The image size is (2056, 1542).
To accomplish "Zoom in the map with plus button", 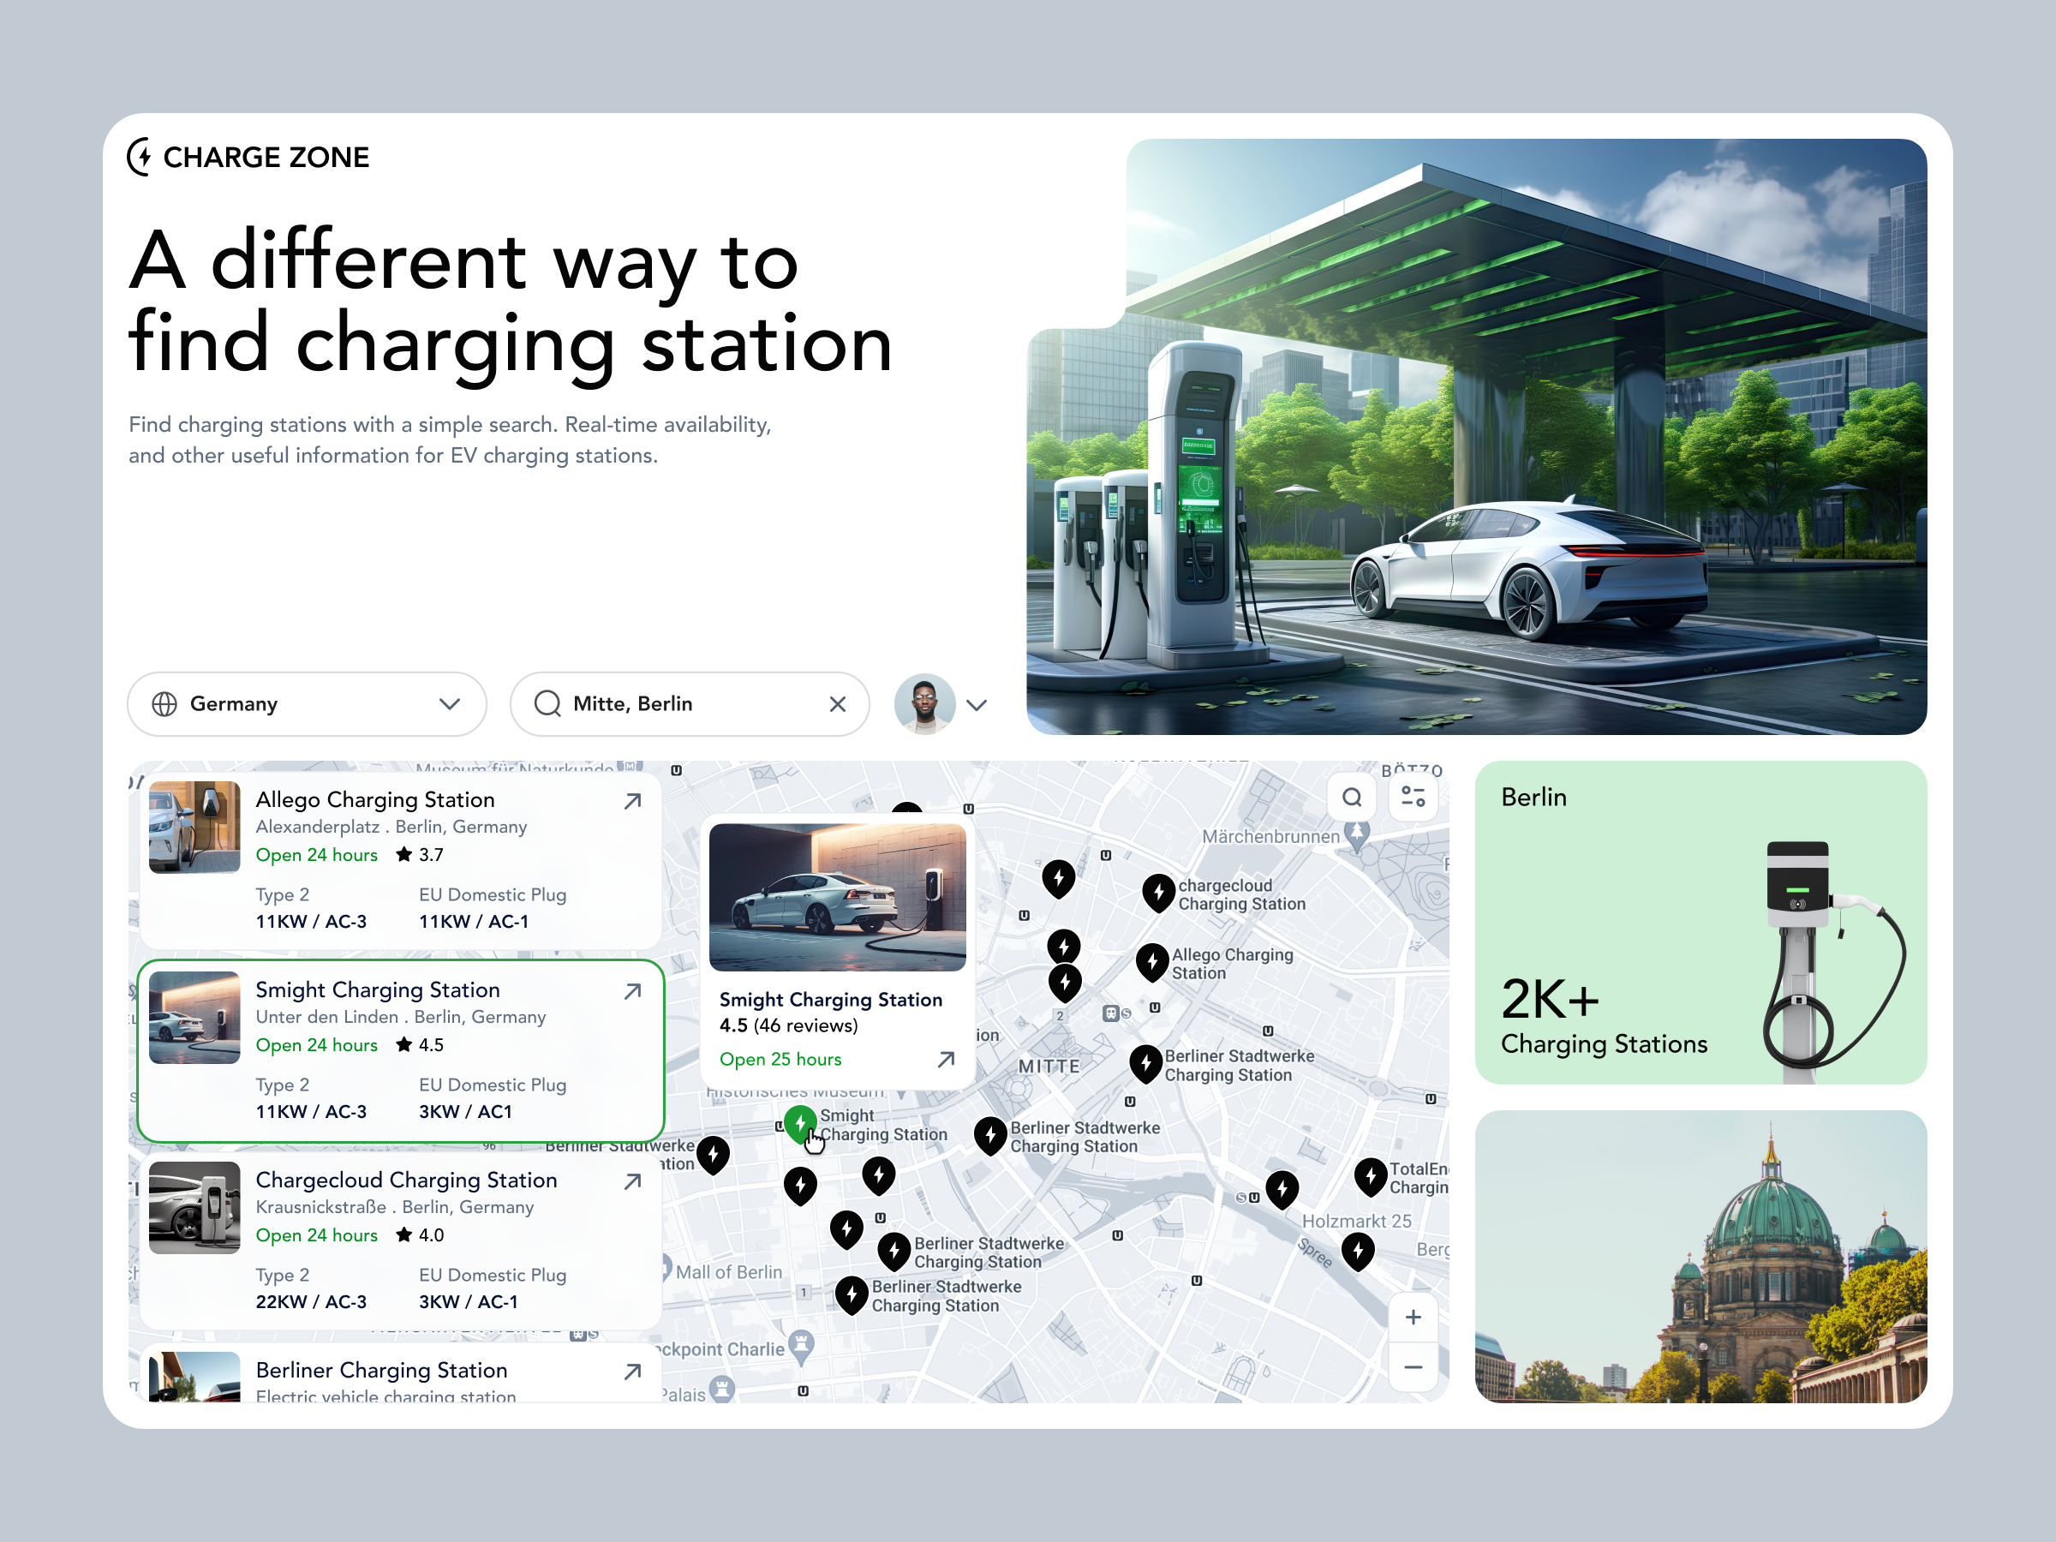I will [1413, 1317].
